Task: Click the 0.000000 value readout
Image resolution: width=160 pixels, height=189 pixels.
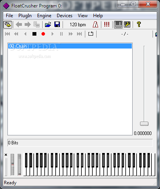Action: point(143,133)
